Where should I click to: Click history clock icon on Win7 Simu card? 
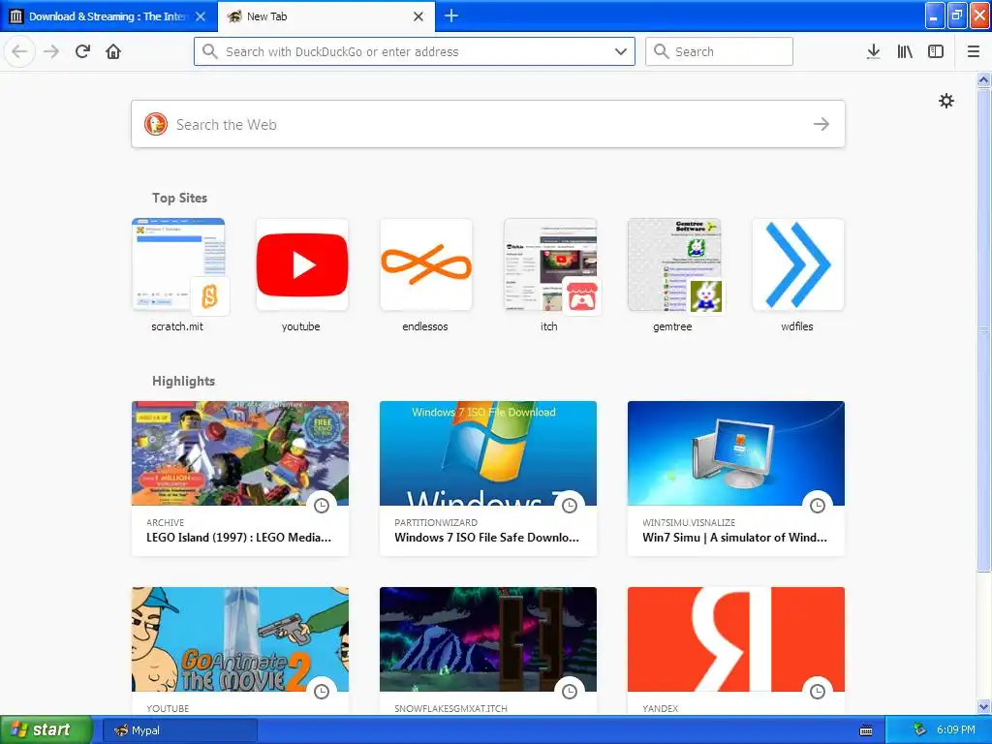click(x=818, y=505)
